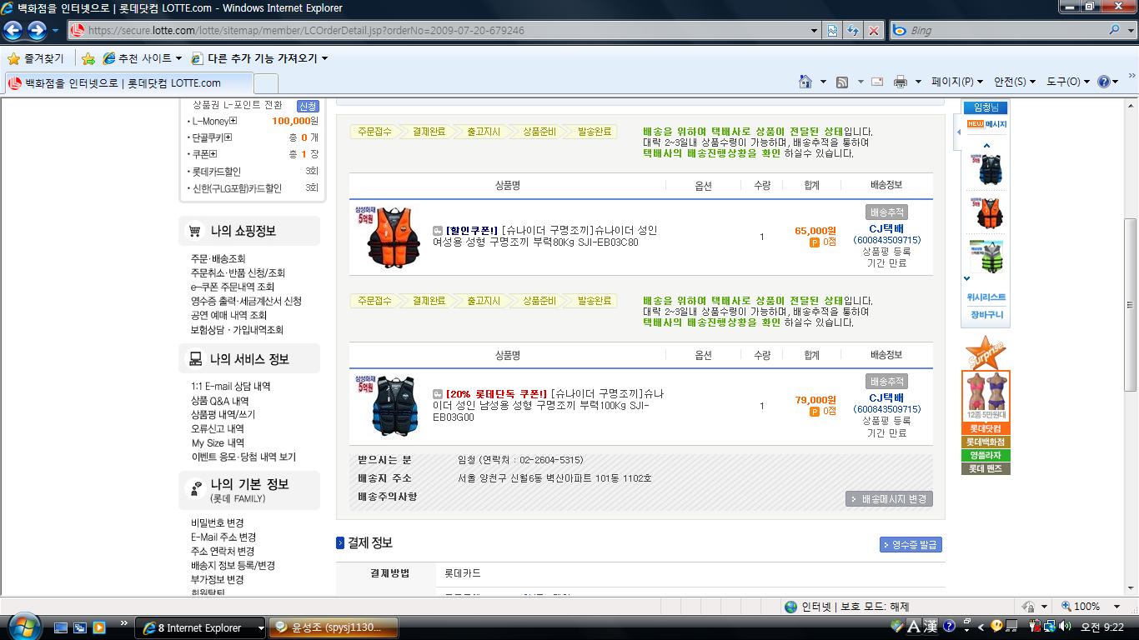Click the 롯데백화점 sidebar button

[x=986, y=442]
